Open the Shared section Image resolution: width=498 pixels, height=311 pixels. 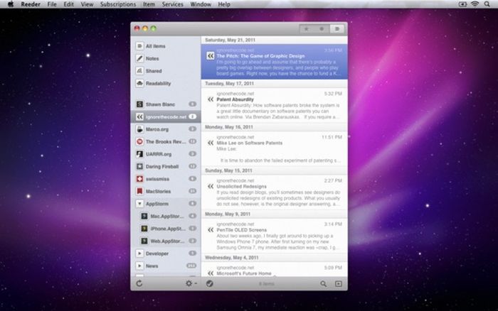(x=166, y=71)
